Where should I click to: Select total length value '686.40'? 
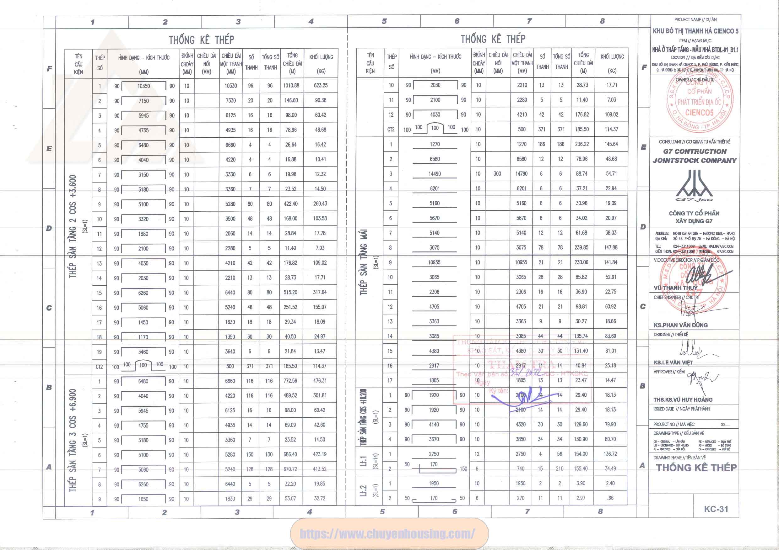pyautogui.click(x=290, y=454)
